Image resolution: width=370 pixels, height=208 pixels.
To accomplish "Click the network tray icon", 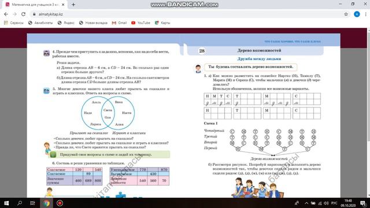I will click(x=320, y=203).
